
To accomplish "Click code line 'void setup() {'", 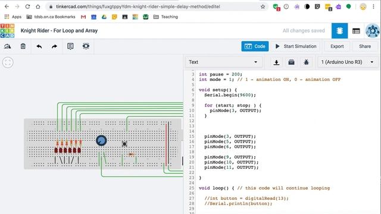I will tap(218, 90).
